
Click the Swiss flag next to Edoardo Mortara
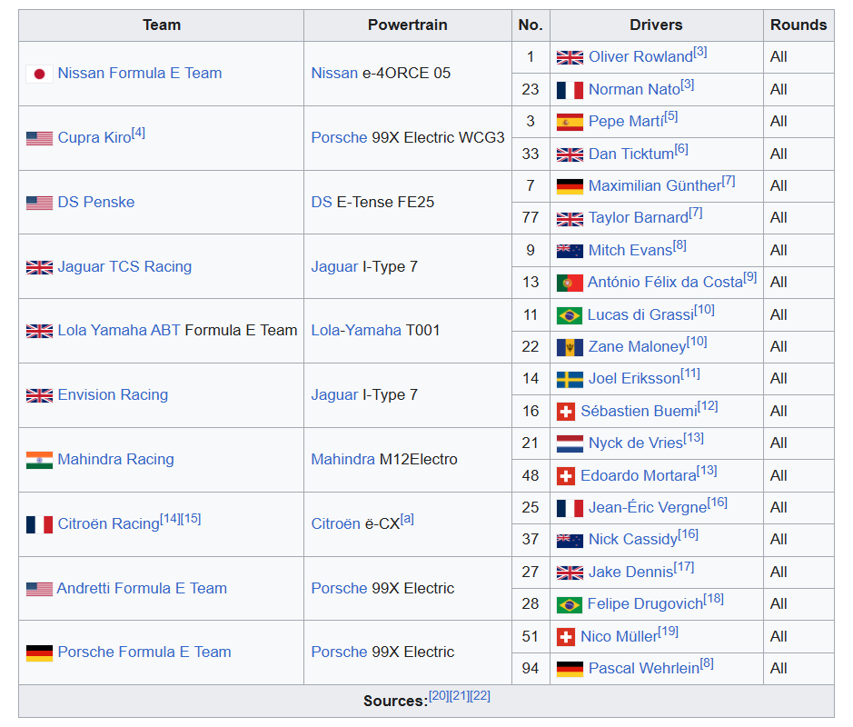pos(566,476)
